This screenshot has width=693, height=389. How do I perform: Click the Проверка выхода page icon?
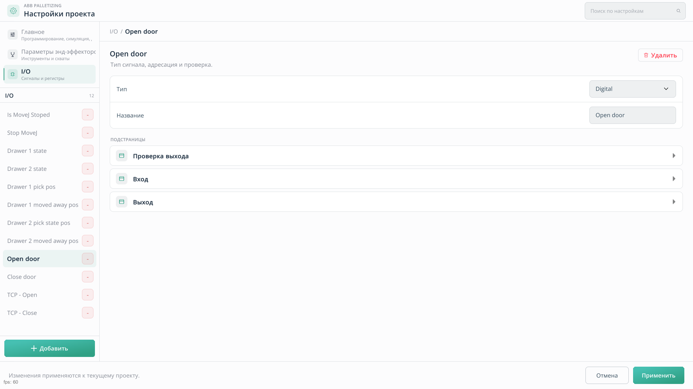pos(122,156)
